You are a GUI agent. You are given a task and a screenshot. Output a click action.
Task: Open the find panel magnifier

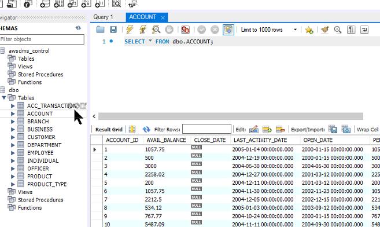(338, 30)
